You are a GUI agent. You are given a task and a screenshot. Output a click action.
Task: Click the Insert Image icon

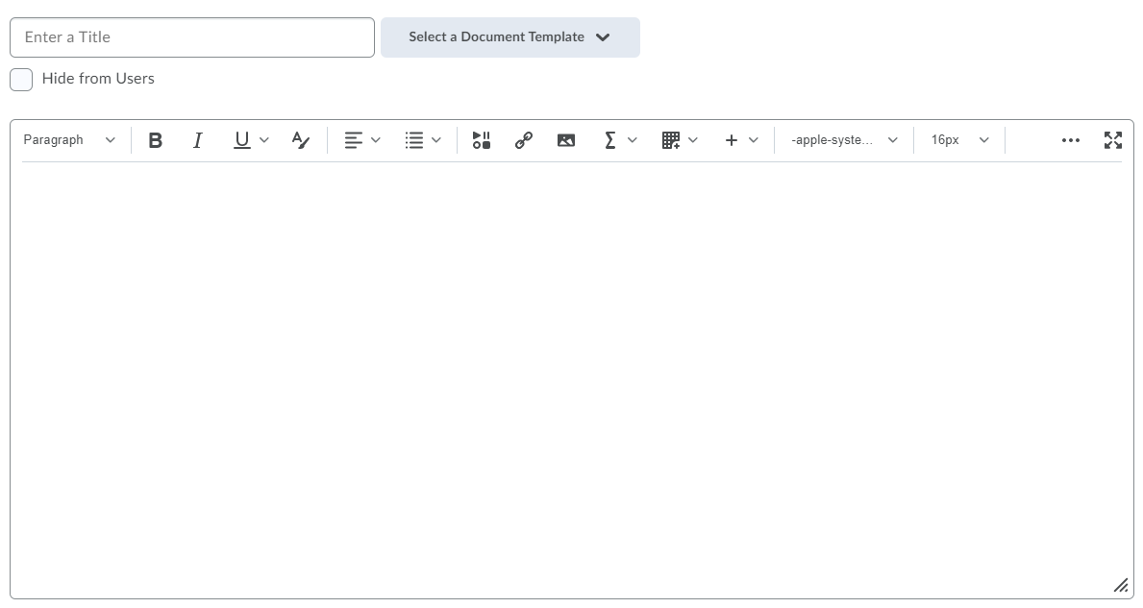566,140
